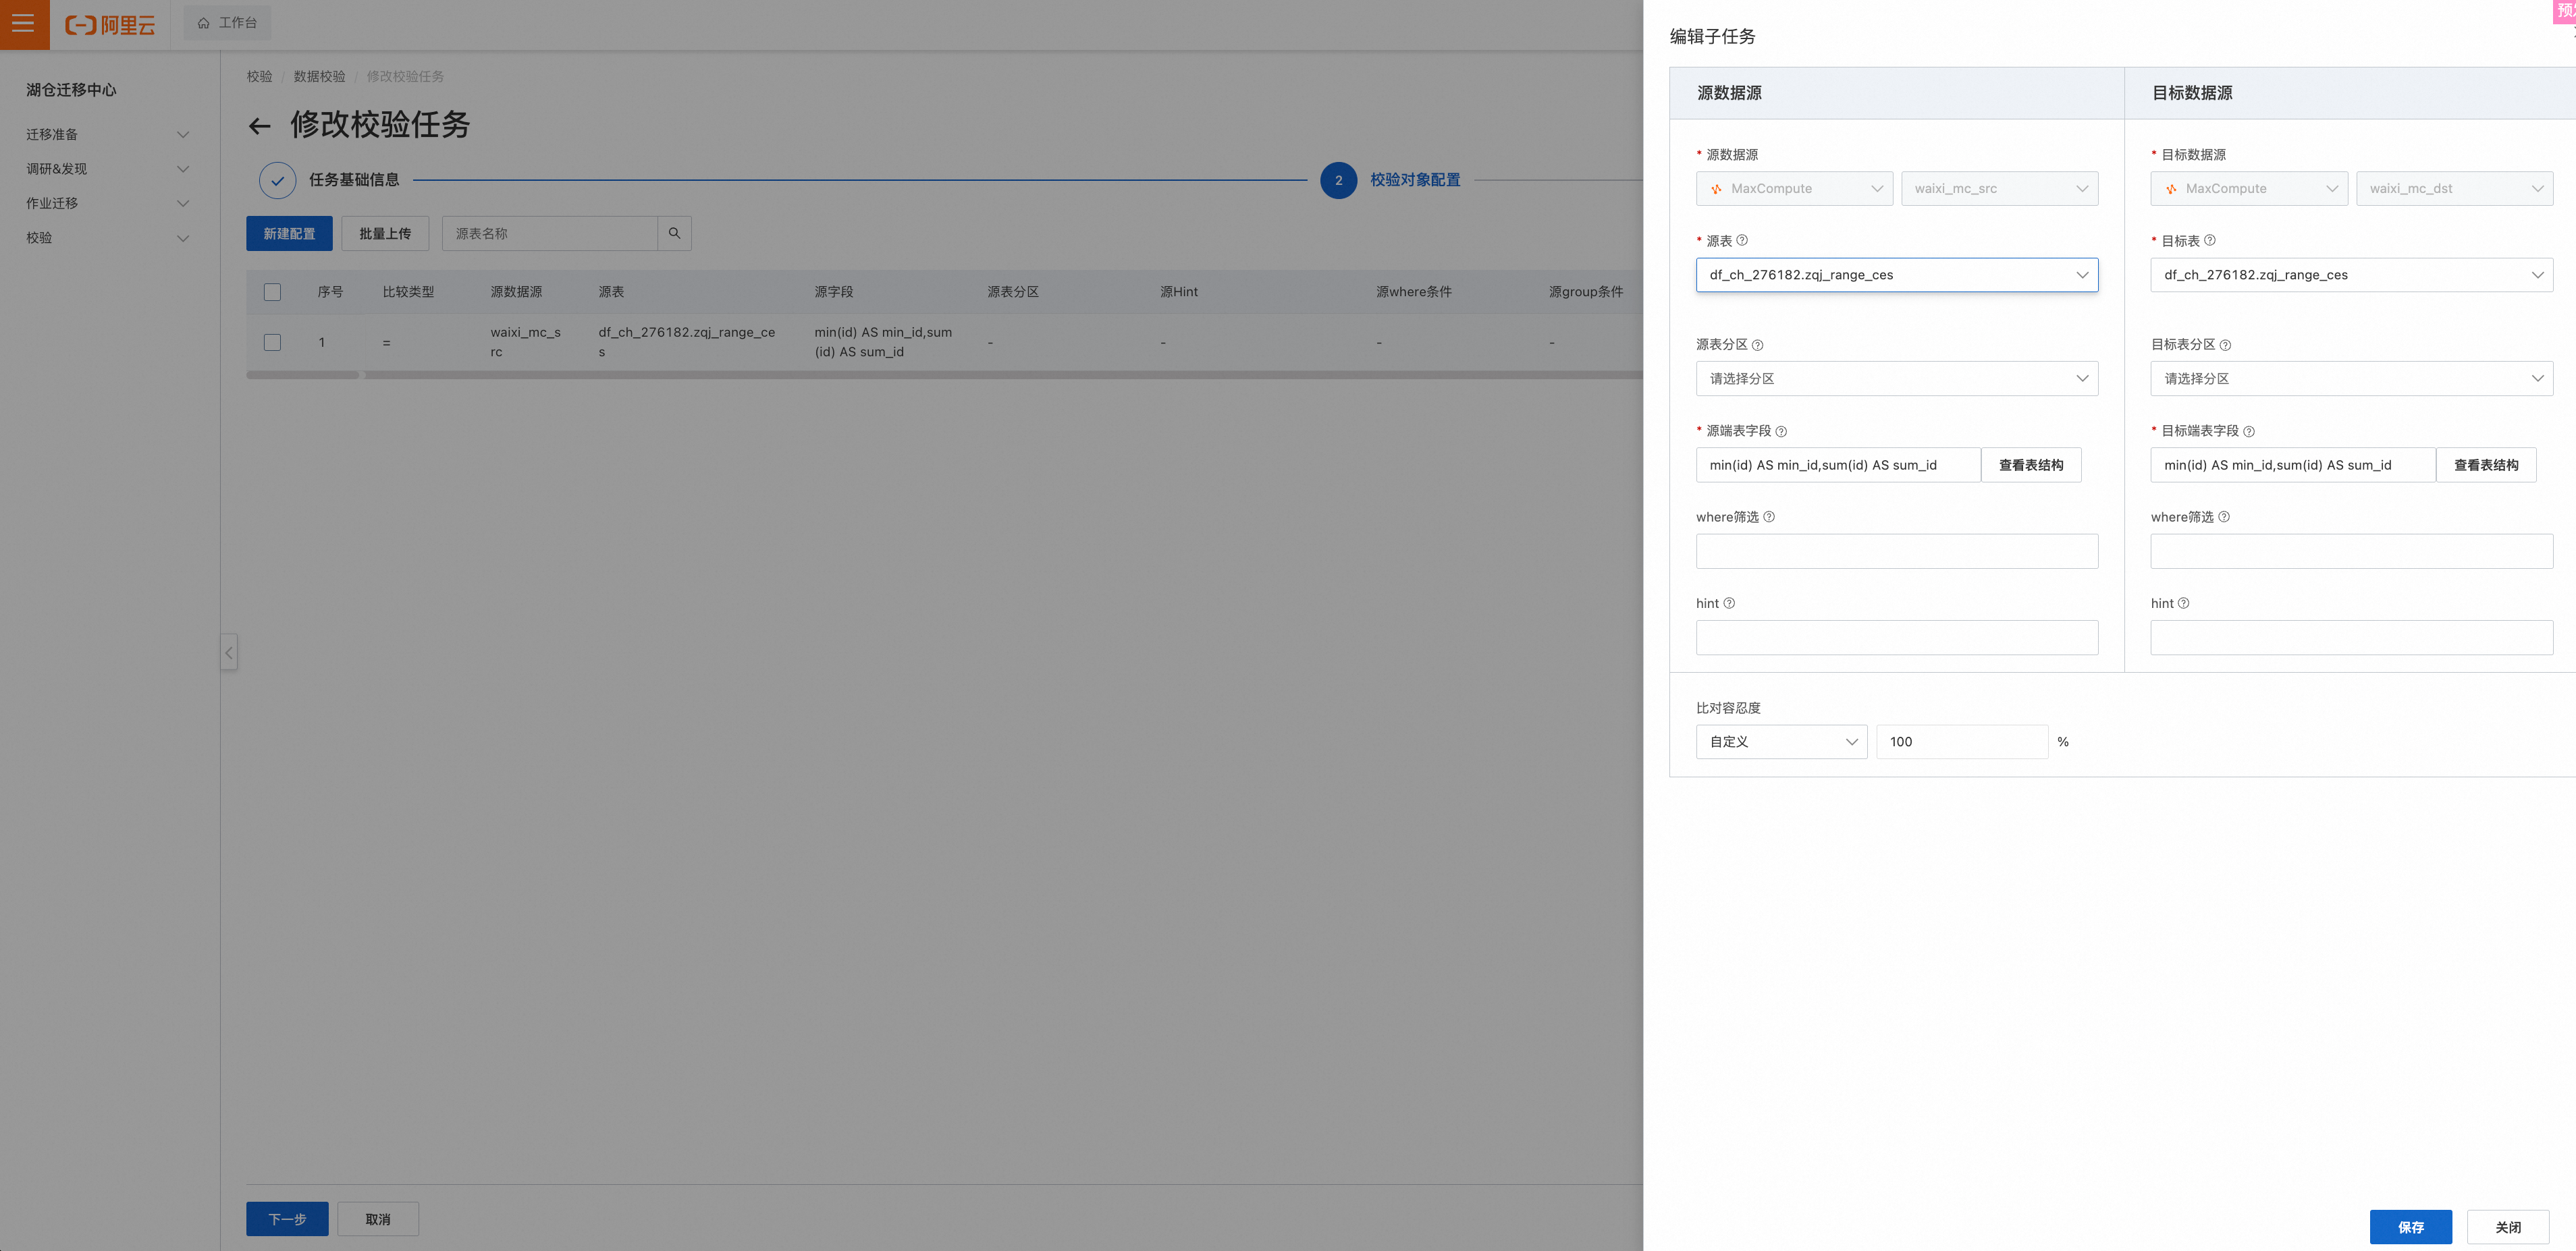Click help icon beside target where筛选
Screen dimensions: 2576x1251
pos(2224,517)
